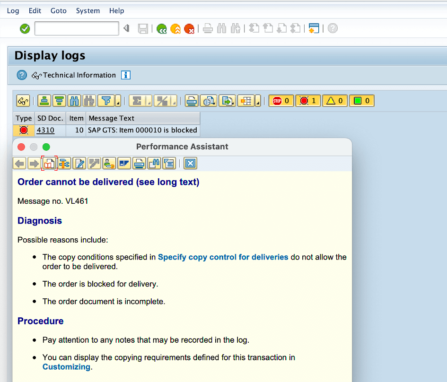447x382 pixels.
Task: Click the SD Doc. column header
Action: click(50, 118)
